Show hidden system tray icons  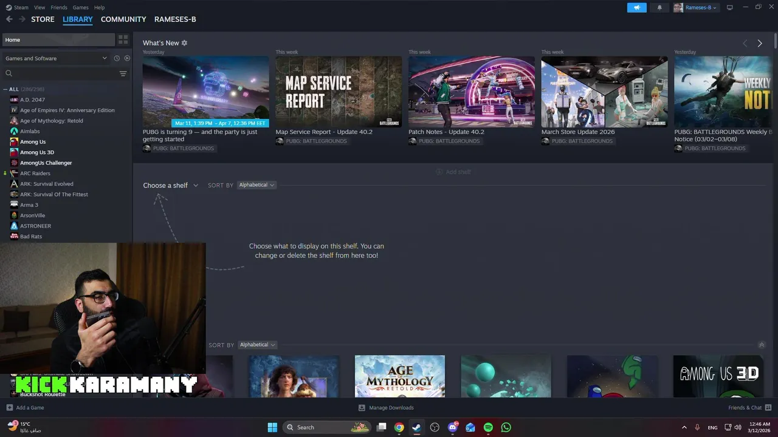(684, 427)
